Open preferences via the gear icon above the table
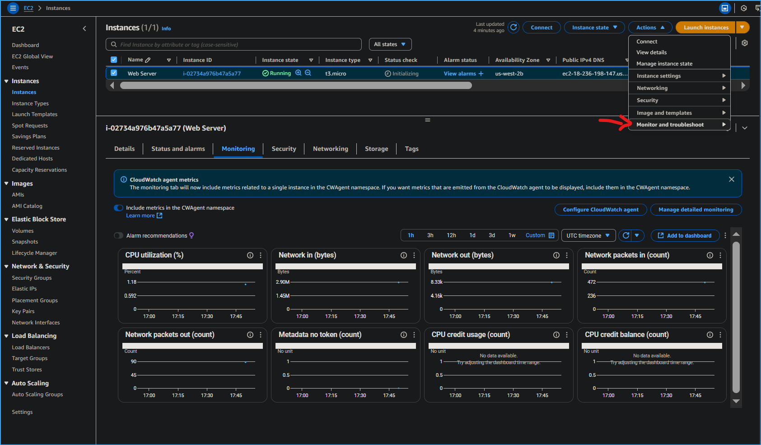This screenshot has width=761, height=445. click(744, 42)
